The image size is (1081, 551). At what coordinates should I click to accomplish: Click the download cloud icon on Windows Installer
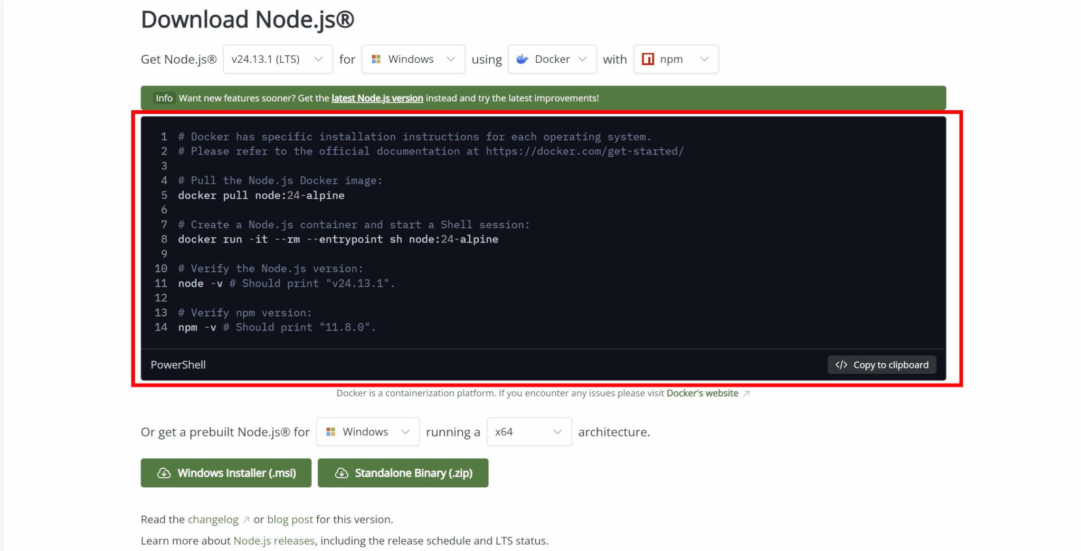pos(164,473)
